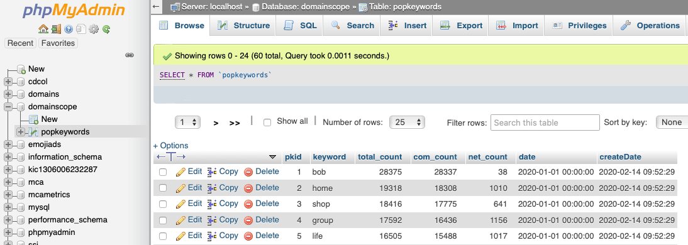Click the Recent button
Viewport: 688px width, 245px height.
20,43
